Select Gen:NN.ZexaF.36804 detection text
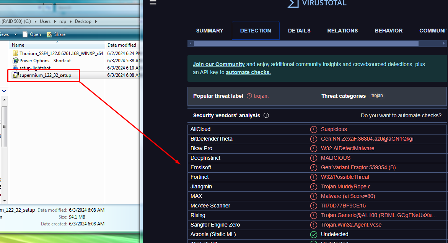Screen dimensions: 448x243 tap(367, 139)
